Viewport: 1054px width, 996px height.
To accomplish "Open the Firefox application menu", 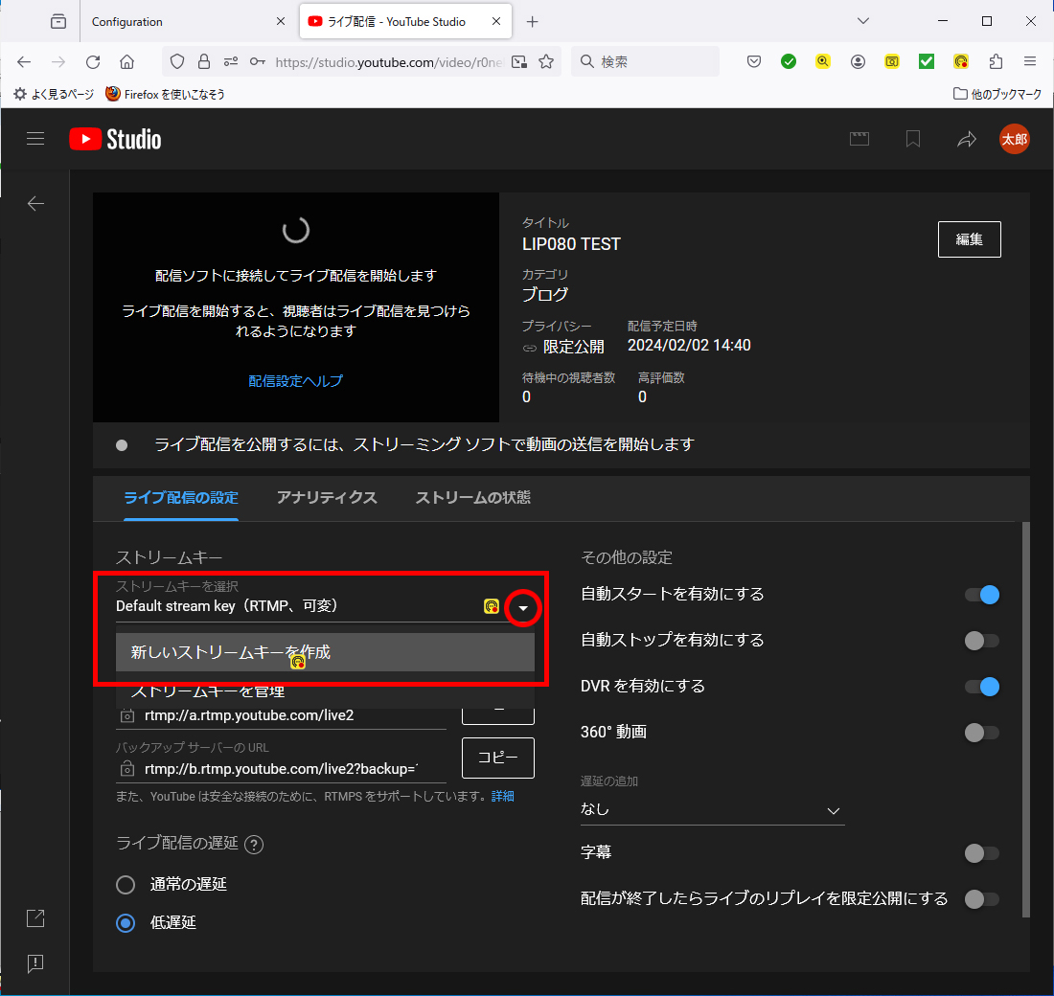I will [1030, 62].
